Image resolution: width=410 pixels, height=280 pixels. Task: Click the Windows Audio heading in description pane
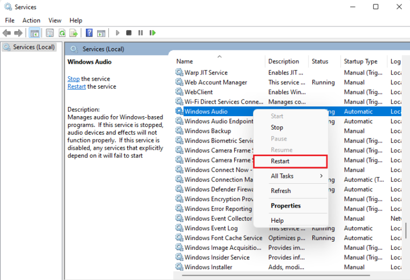coord(90,62)
